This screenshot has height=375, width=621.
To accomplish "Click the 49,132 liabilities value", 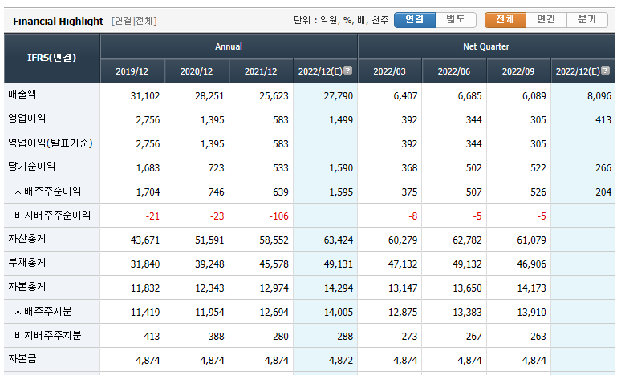I will click(467, 264).
